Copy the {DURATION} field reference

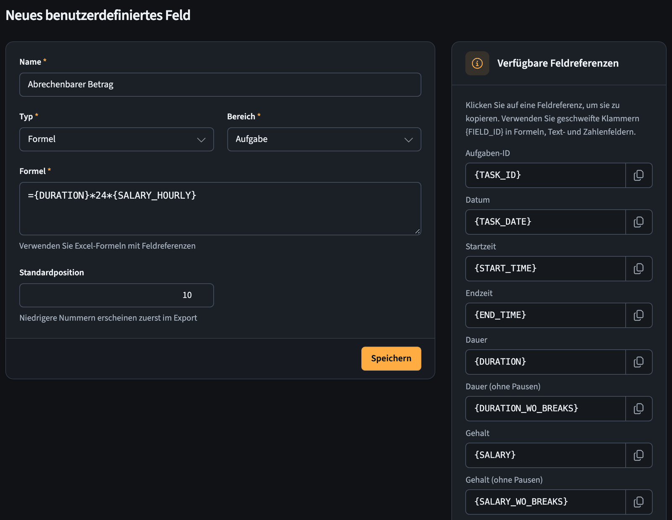pyautogui.click(x=639, y=362)
